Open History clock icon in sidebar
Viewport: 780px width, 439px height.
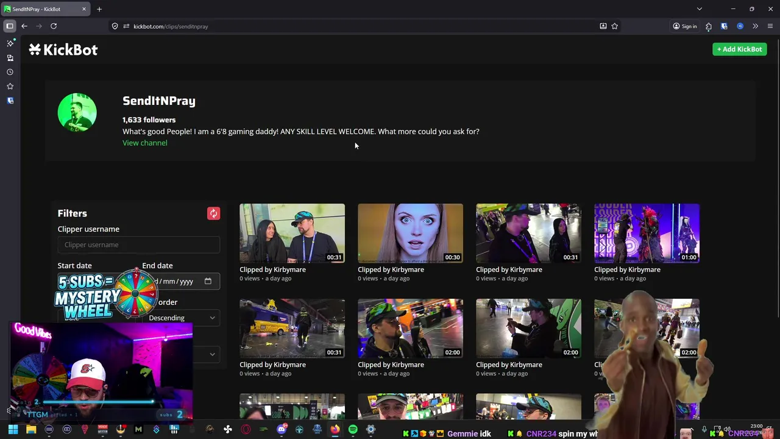coord(10,72)
